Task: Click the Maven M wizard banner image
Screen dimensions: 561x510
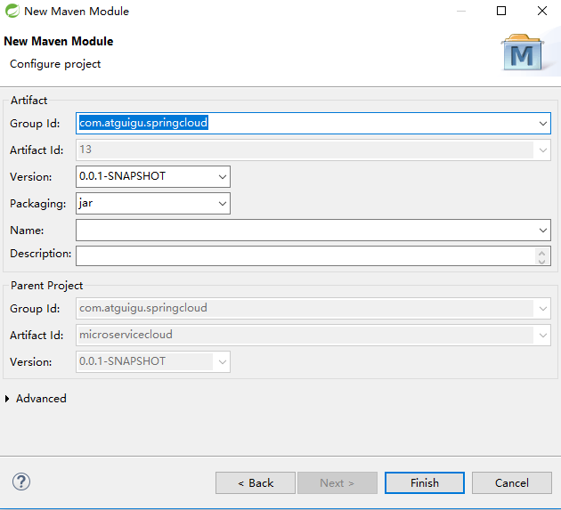Action: [523, 53]
